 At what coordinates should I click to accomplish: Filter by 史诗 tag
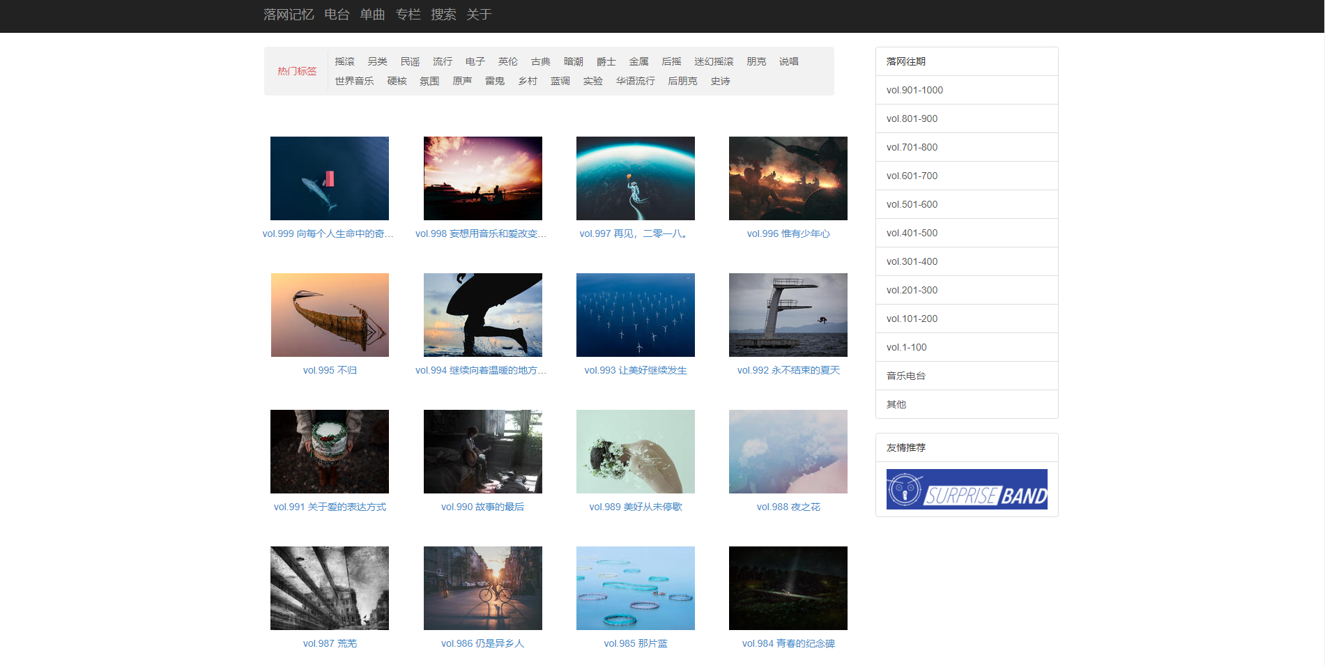pos(721,81)
